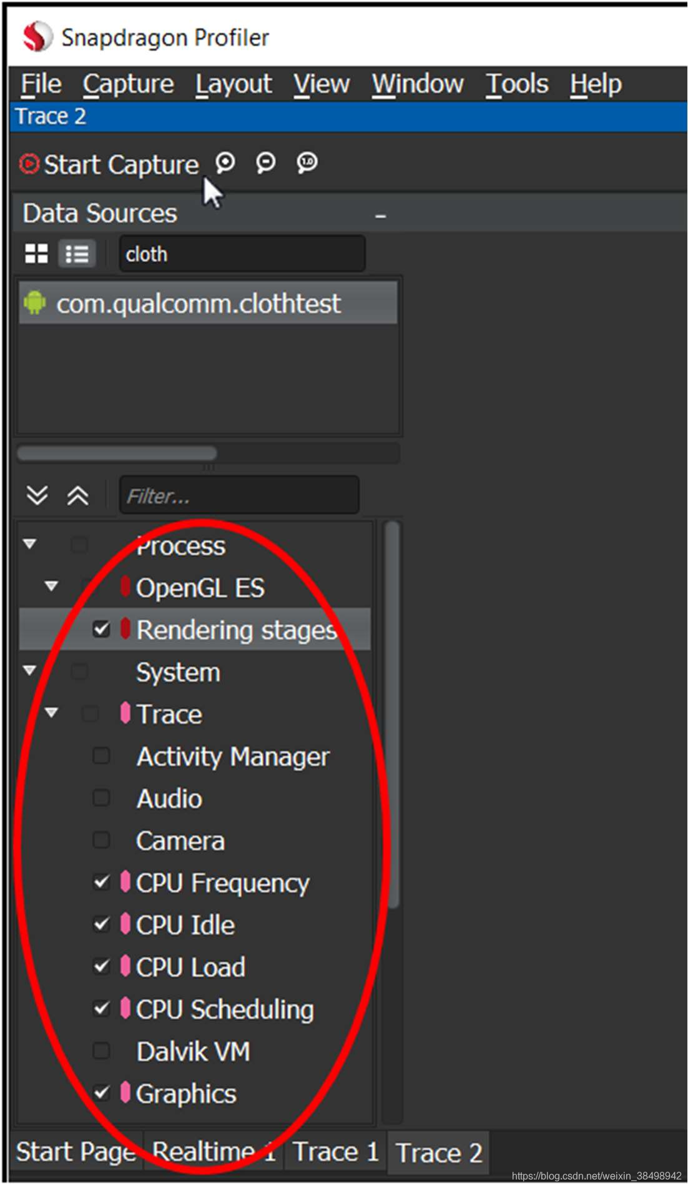Image resolution: width=688 pixels, height=1188 pixels.
Task: Switch to the Realtime 1 tab
Action: point(214,1152)
